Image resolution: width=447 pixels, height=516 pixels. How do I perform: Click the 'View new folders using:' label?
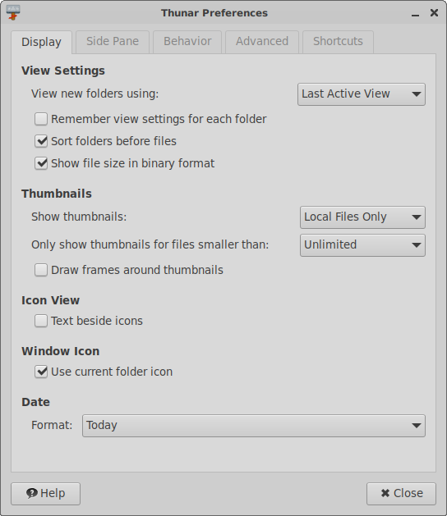(95, 94)
